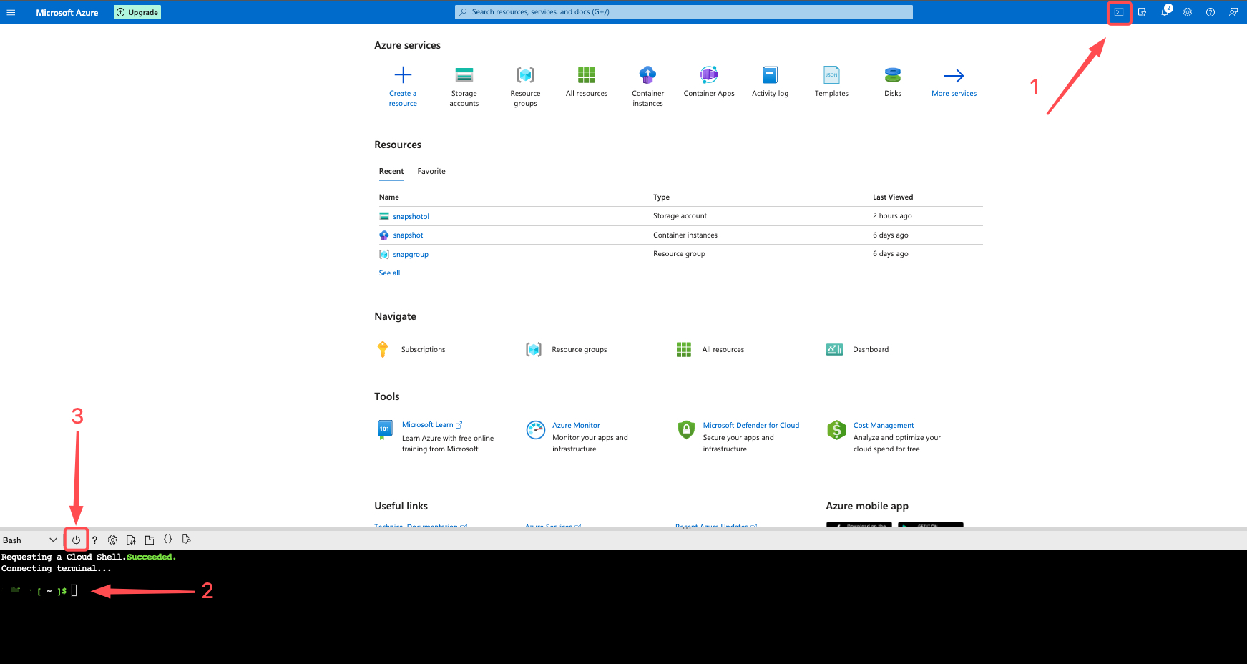Open Cloud Shell help question mark
This screenshot has width=1247, height=664.
(94, 540)
